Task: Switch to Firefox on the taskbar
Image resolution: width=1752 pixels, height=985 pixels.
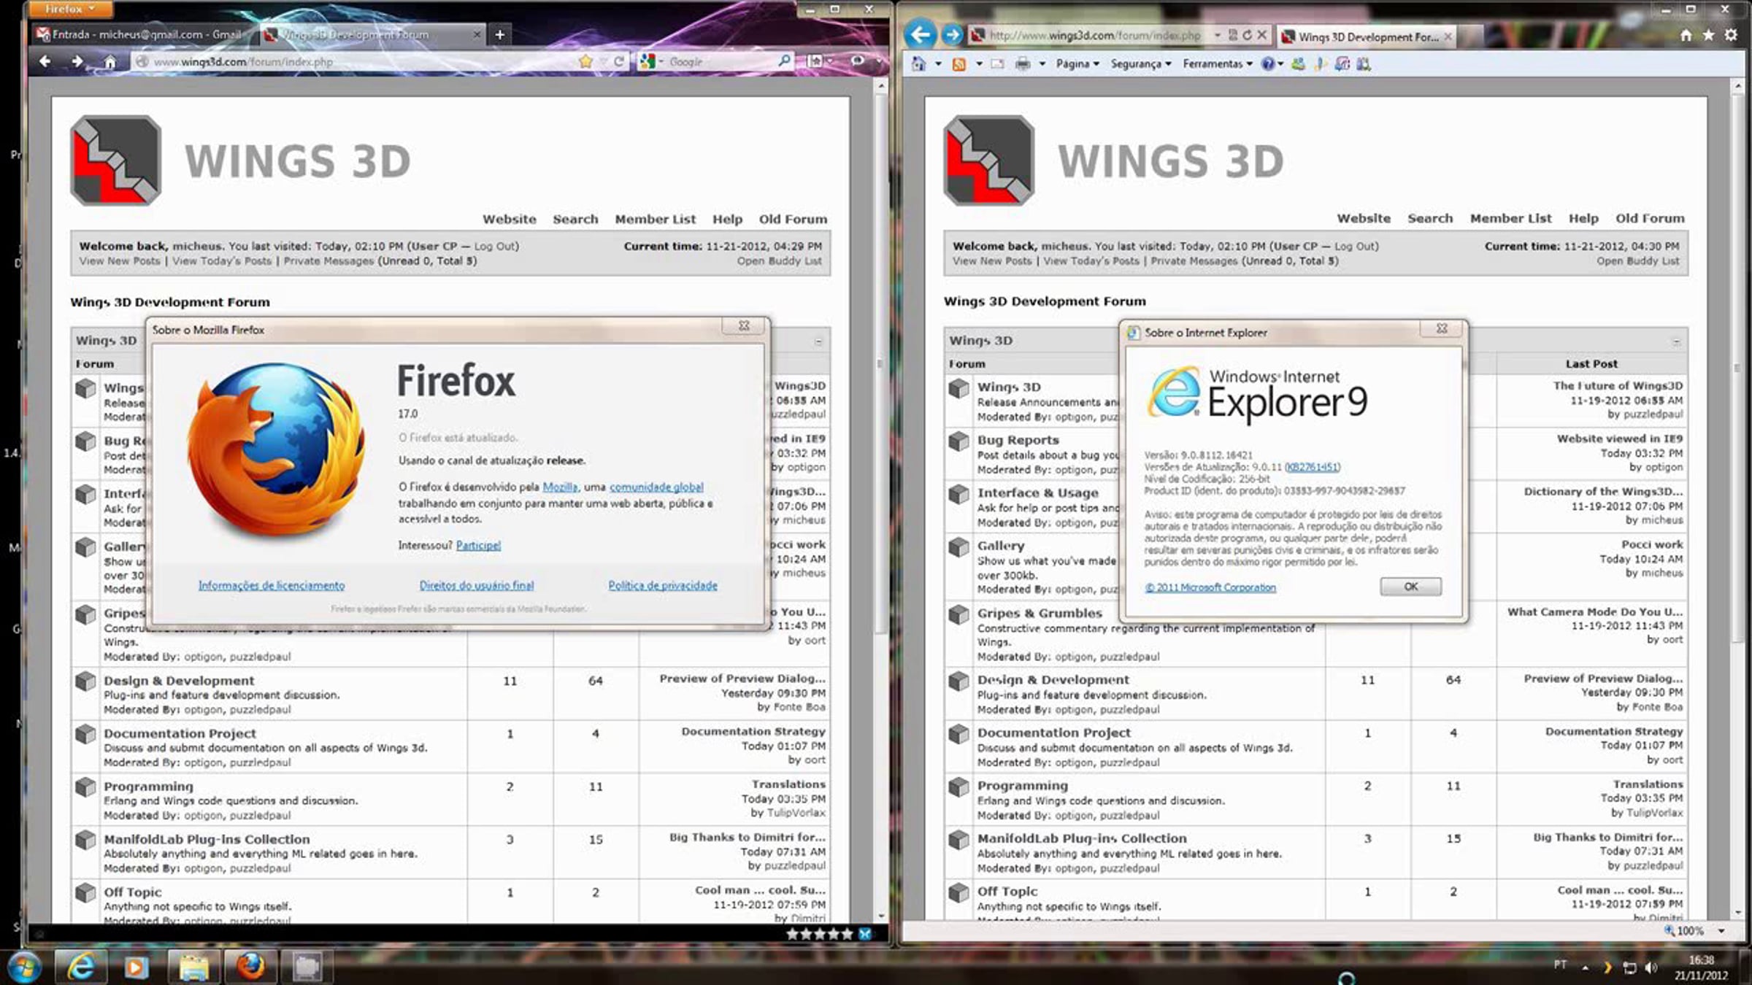Action: pos(250,967)
